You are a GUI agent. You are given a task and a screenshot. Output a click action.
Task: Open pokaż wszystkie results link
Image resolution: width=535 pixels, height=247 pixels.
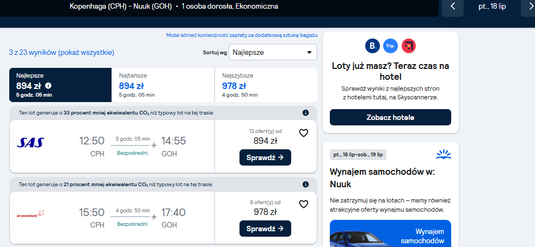(86, 53)
